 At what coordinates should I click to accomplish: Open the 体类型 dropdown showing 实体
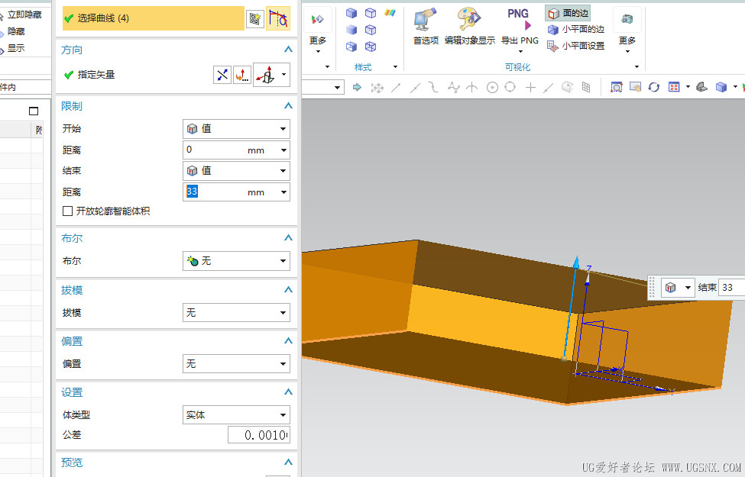(x=236, y=415)
